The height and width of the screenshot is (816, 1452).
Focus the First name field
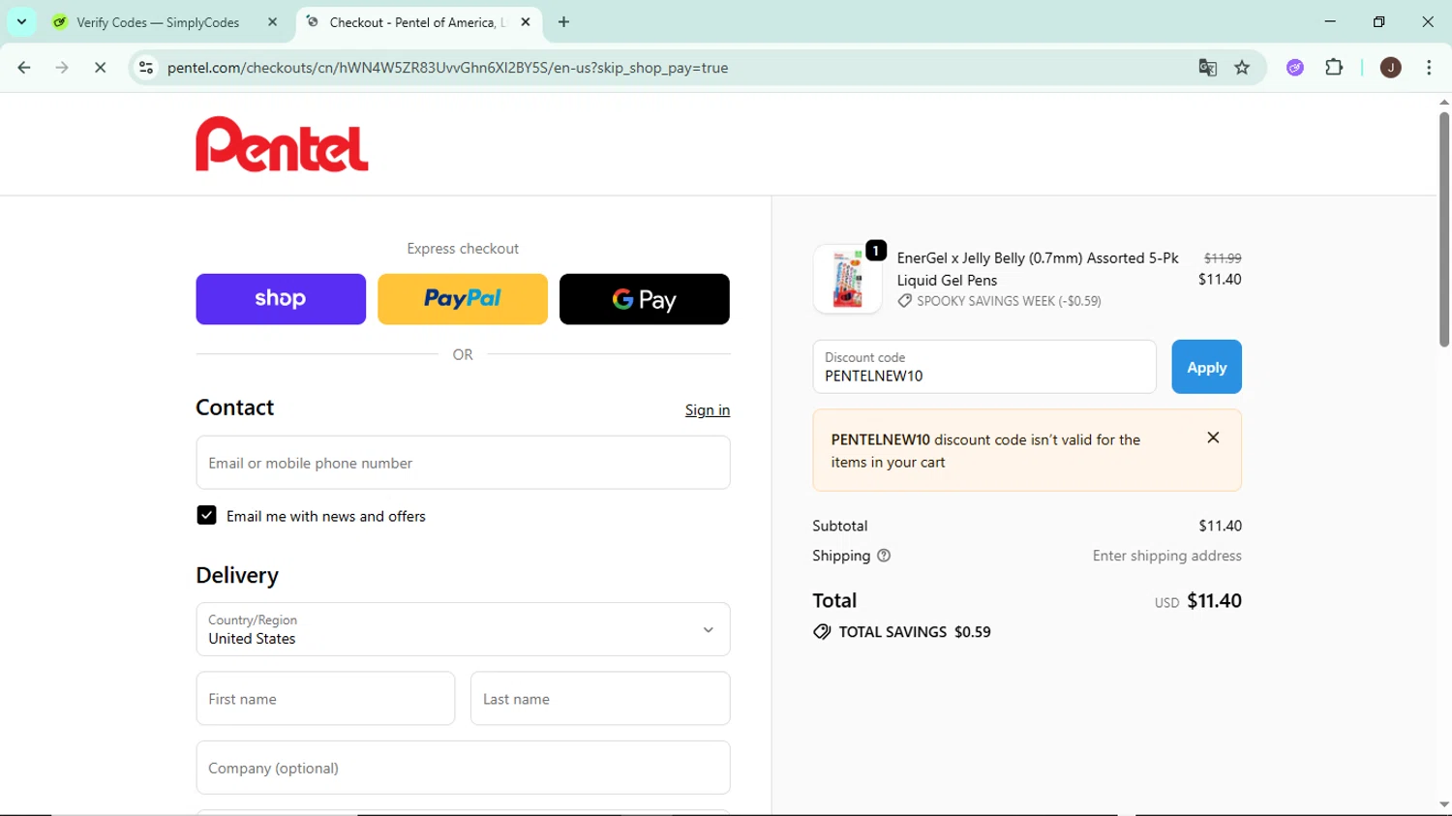tap(325, 699)
